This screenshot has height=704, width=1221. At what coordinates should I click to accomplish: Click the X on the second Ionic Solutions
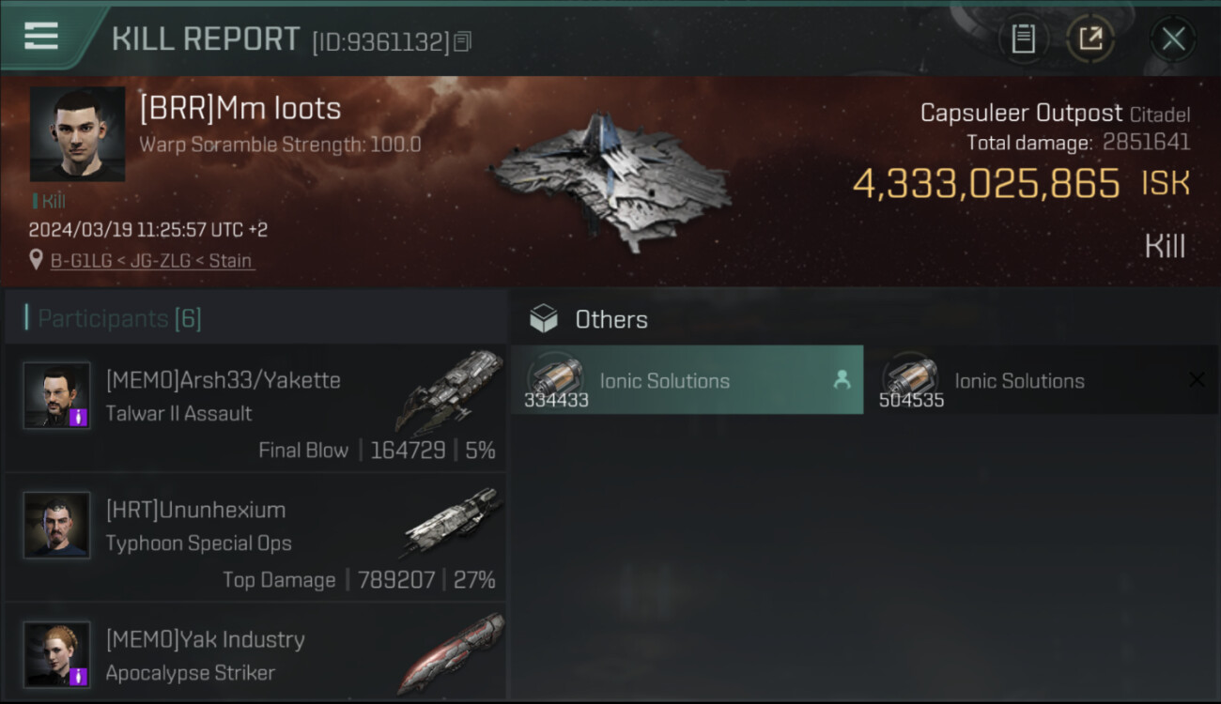tap(1197, 379)
